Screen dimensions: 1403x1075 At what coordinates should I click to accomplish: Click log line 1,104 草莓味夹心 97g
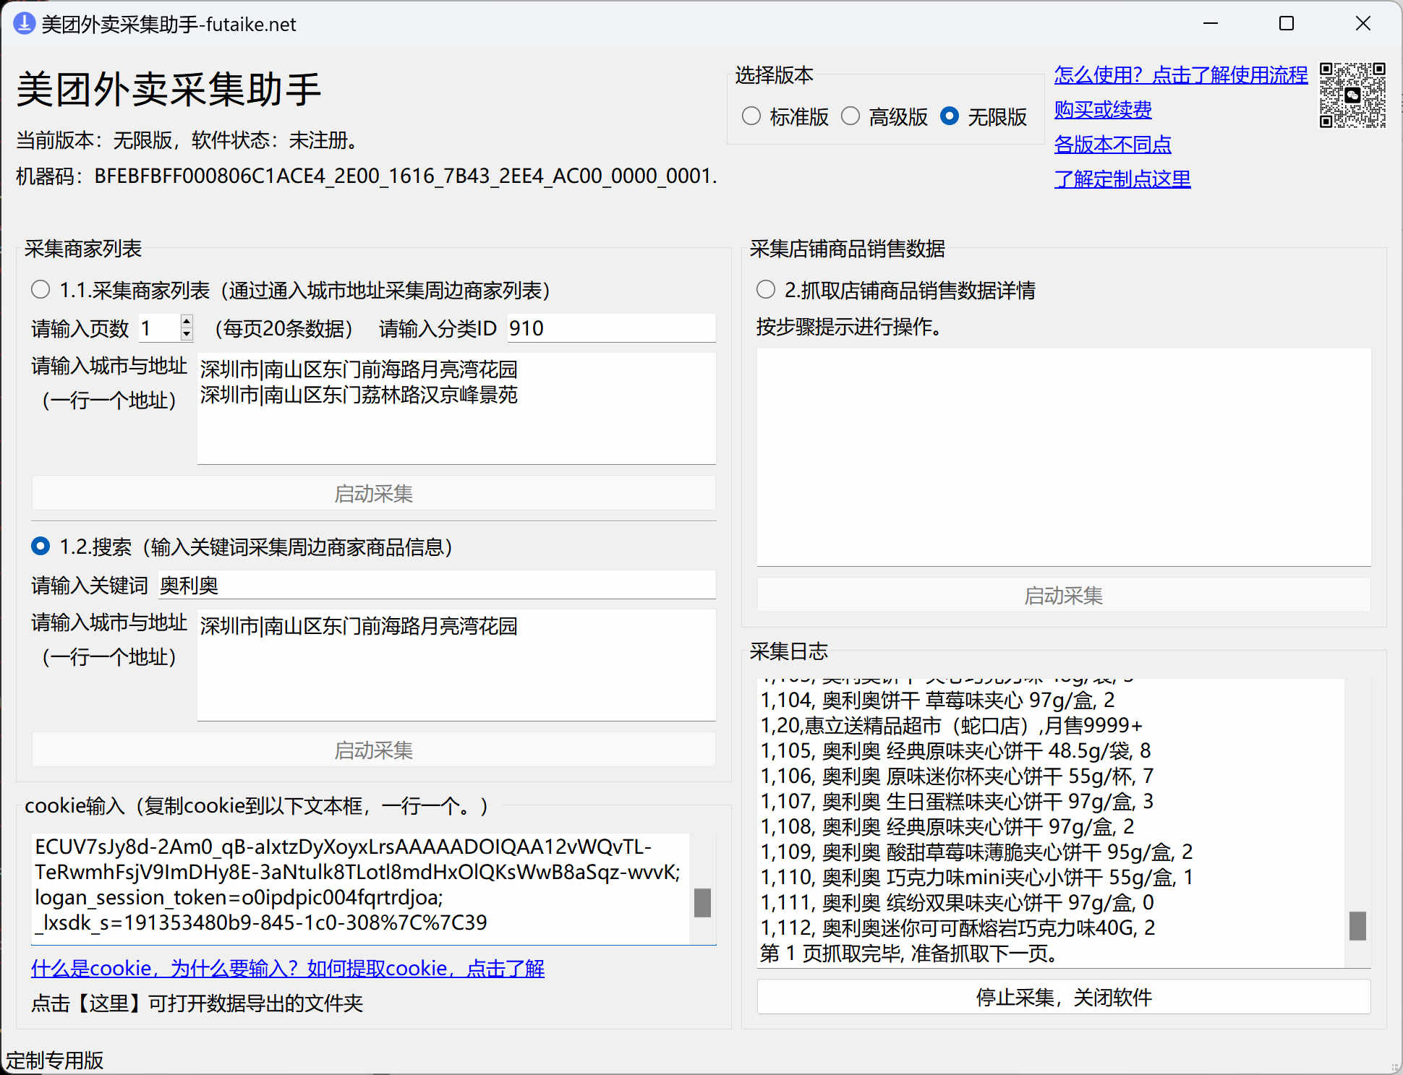click(x=937, y=701)
